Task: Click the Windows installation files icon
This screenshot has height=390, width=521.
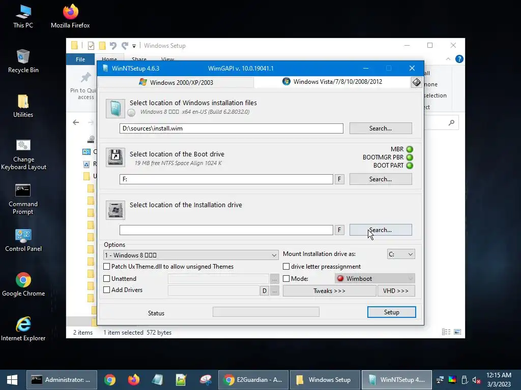Action: [115, 109]
